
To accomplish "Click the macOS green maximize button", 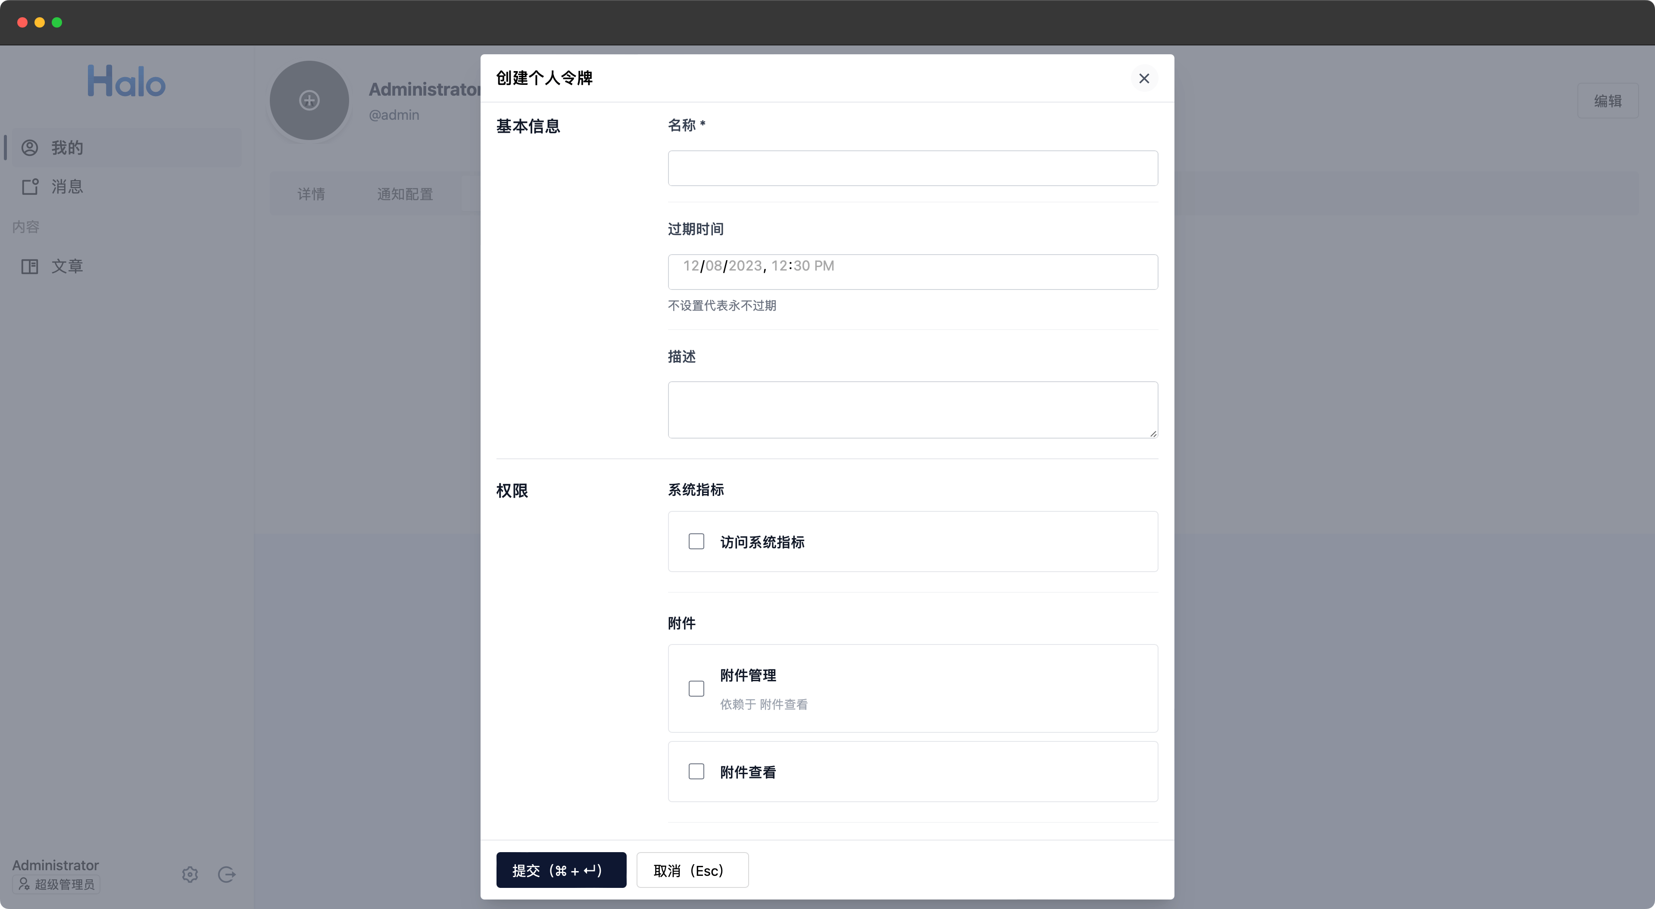I will coord(57,22).
